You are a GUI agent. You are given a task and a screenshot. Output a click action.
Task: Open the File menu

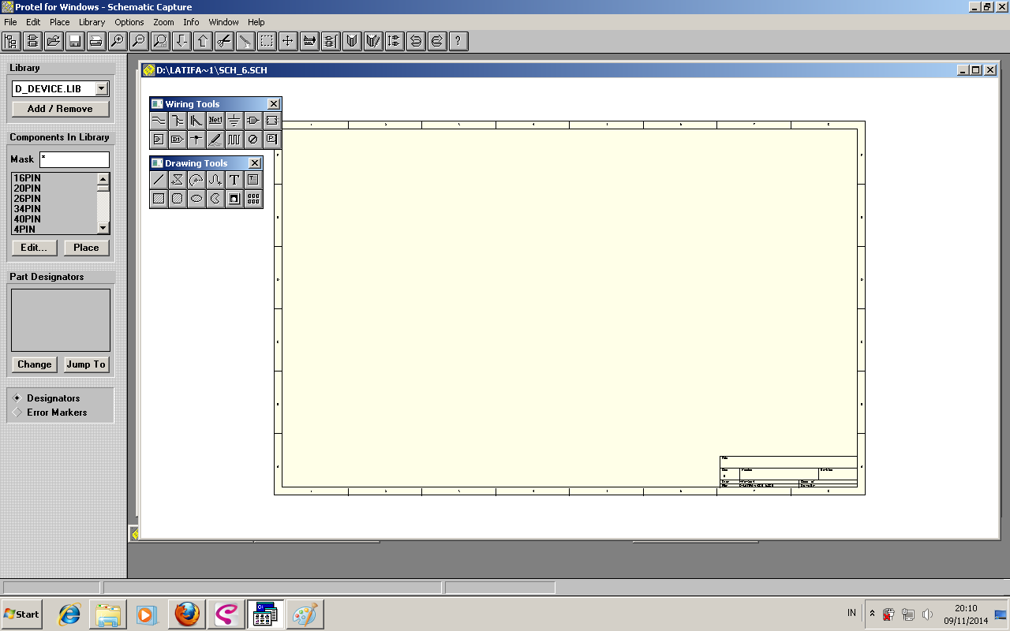click(x=10, y=22)
